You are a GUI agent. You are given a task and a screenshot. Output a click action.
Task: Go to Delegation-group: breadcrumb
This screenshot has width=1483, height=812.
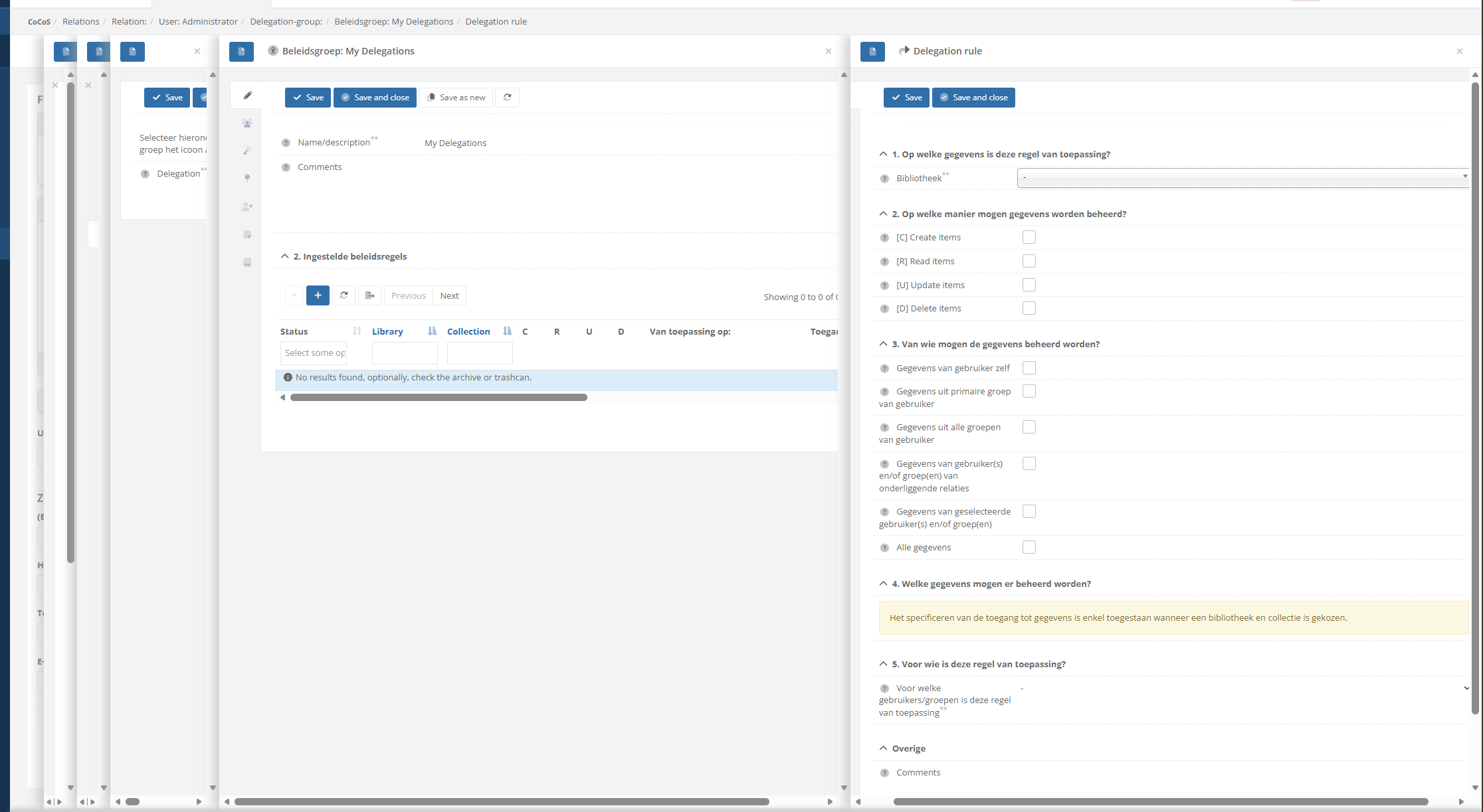click(286, 21)
